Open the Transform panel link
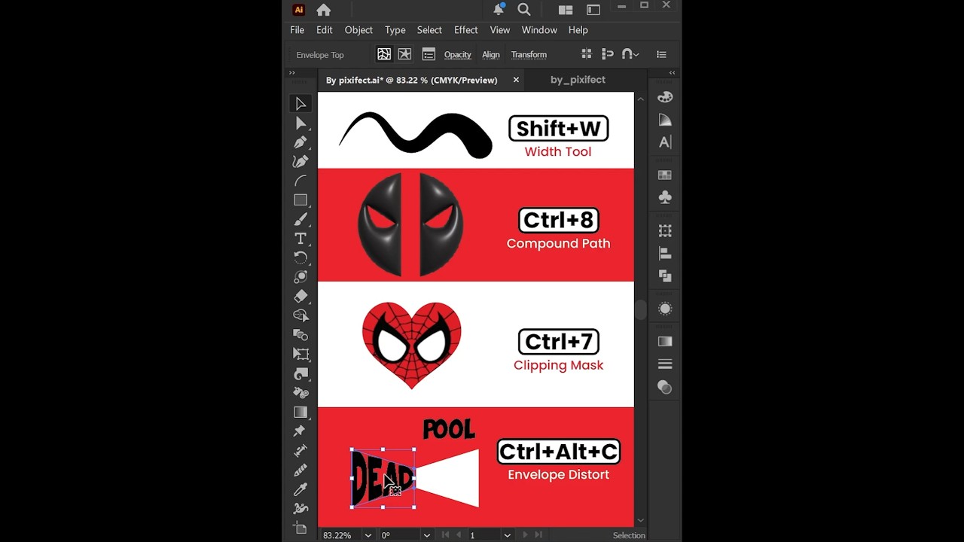The width and height of the screenshot is (964, 542). pos(529,55)
